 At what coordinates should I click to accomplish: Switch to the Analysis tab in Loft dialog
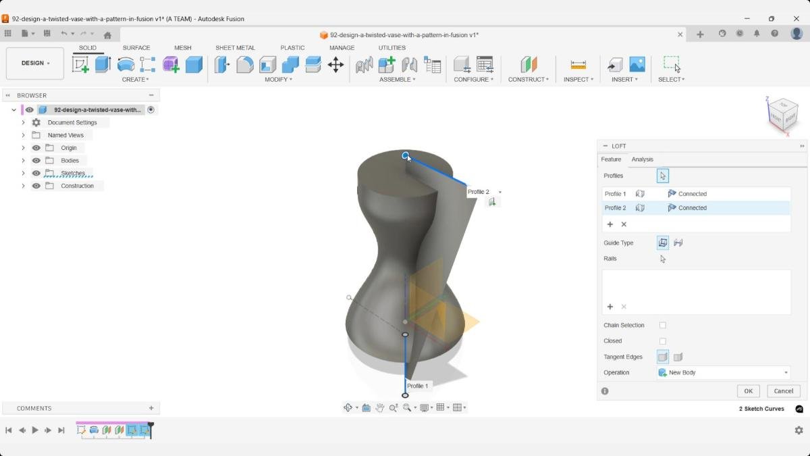(x=642, y=159)
